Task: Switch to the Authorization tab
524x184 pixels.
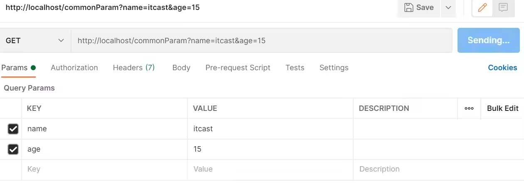Action: (74, 68)
